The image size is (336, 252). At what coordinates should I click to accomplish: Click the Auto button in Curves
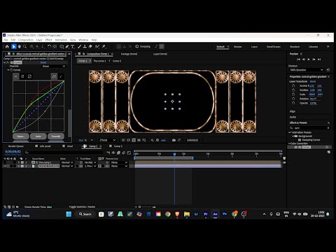38,136
